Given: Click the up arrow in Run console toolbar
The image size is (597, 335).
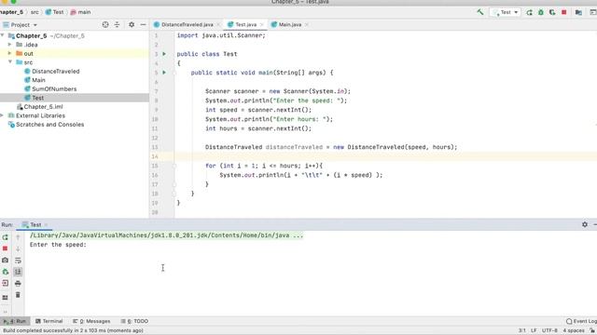Looking at the screenshot, I should tap(18, 237).
